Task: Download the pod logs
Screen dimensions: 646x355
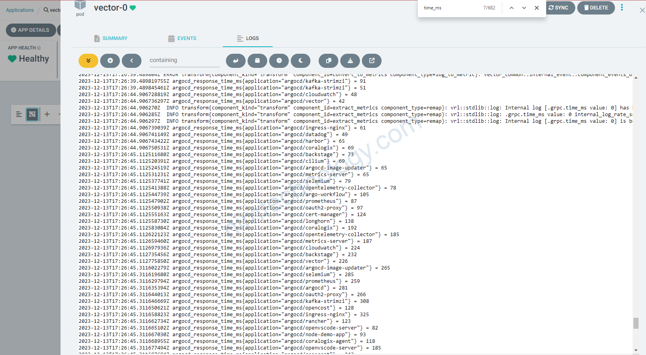Action: pyautogui.click(x=350, y=61)
